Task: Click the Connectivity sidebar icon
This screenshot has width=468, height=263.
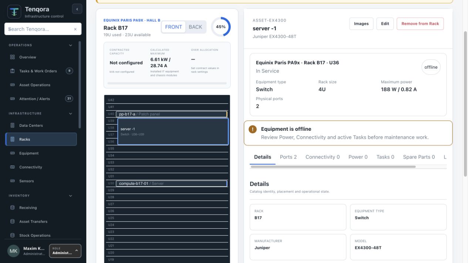Action: pyautogui.click(x=12, y=167)
